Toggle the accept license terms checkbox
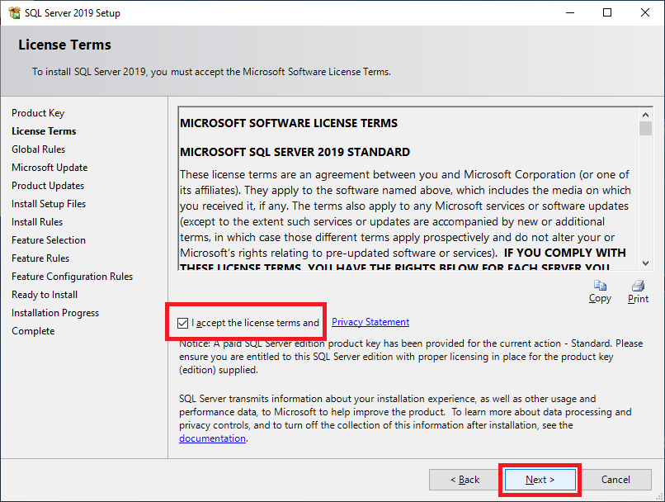 (183, 323)
